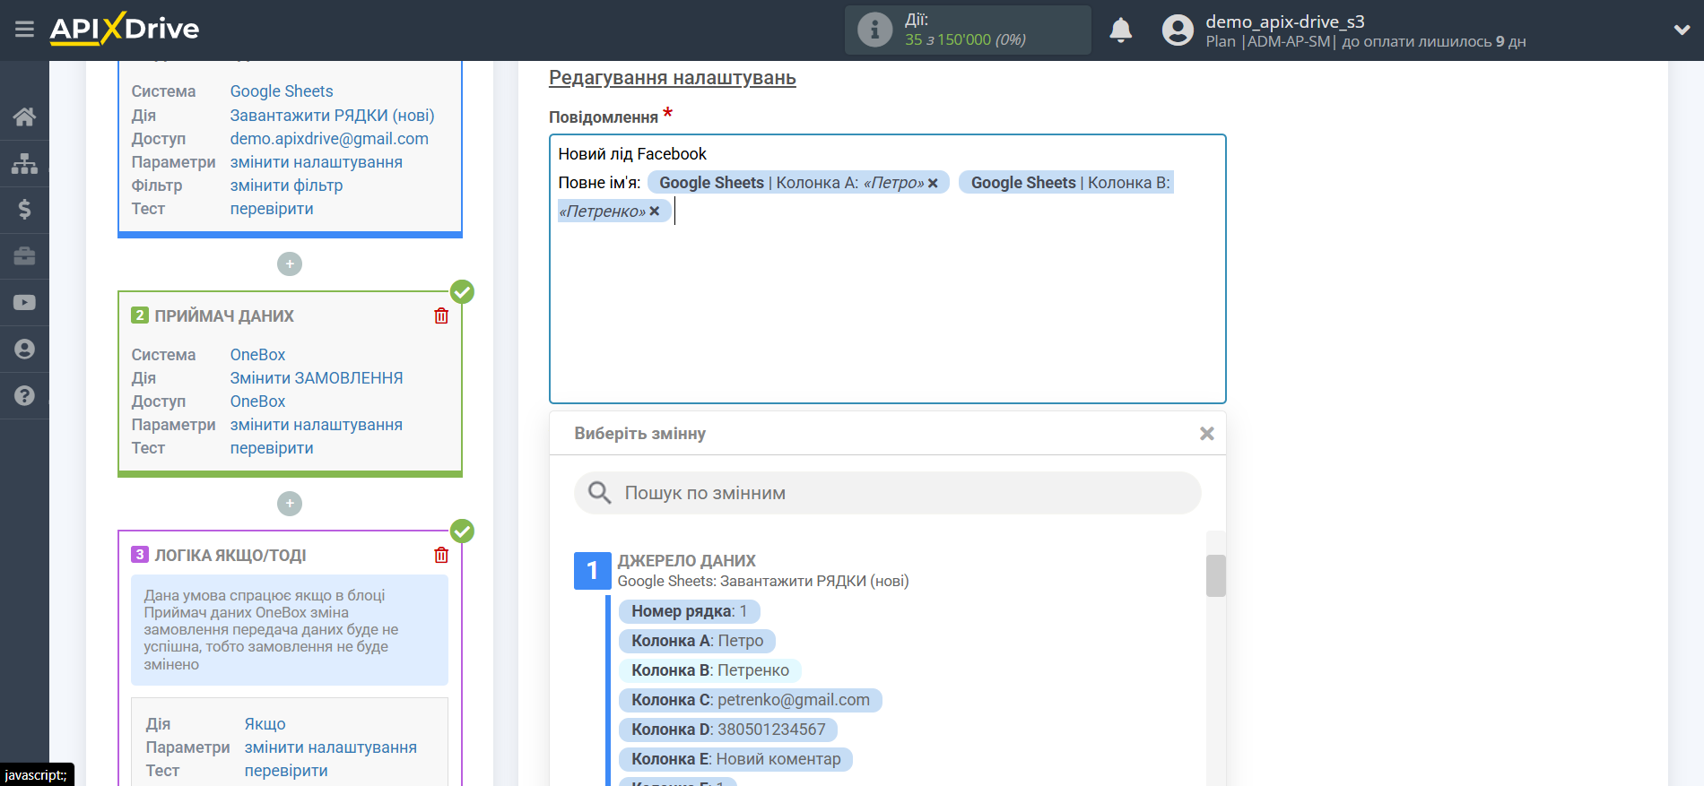The image size is (1704, 786).
Task: Add a block below the data source block
Action: (290, 264)
